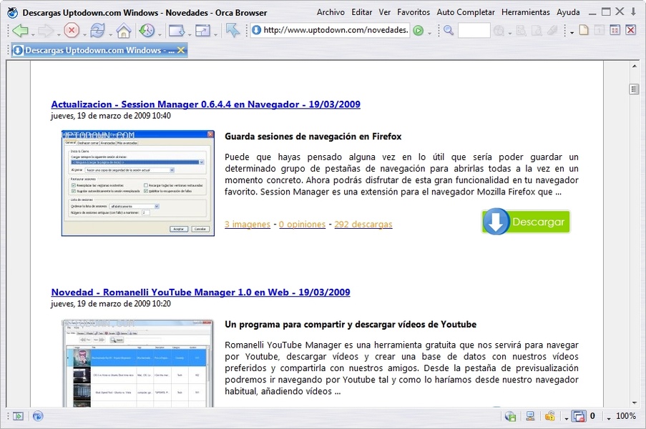Go back with the green arrow
The image size is (646, 429).
(20, 31)
